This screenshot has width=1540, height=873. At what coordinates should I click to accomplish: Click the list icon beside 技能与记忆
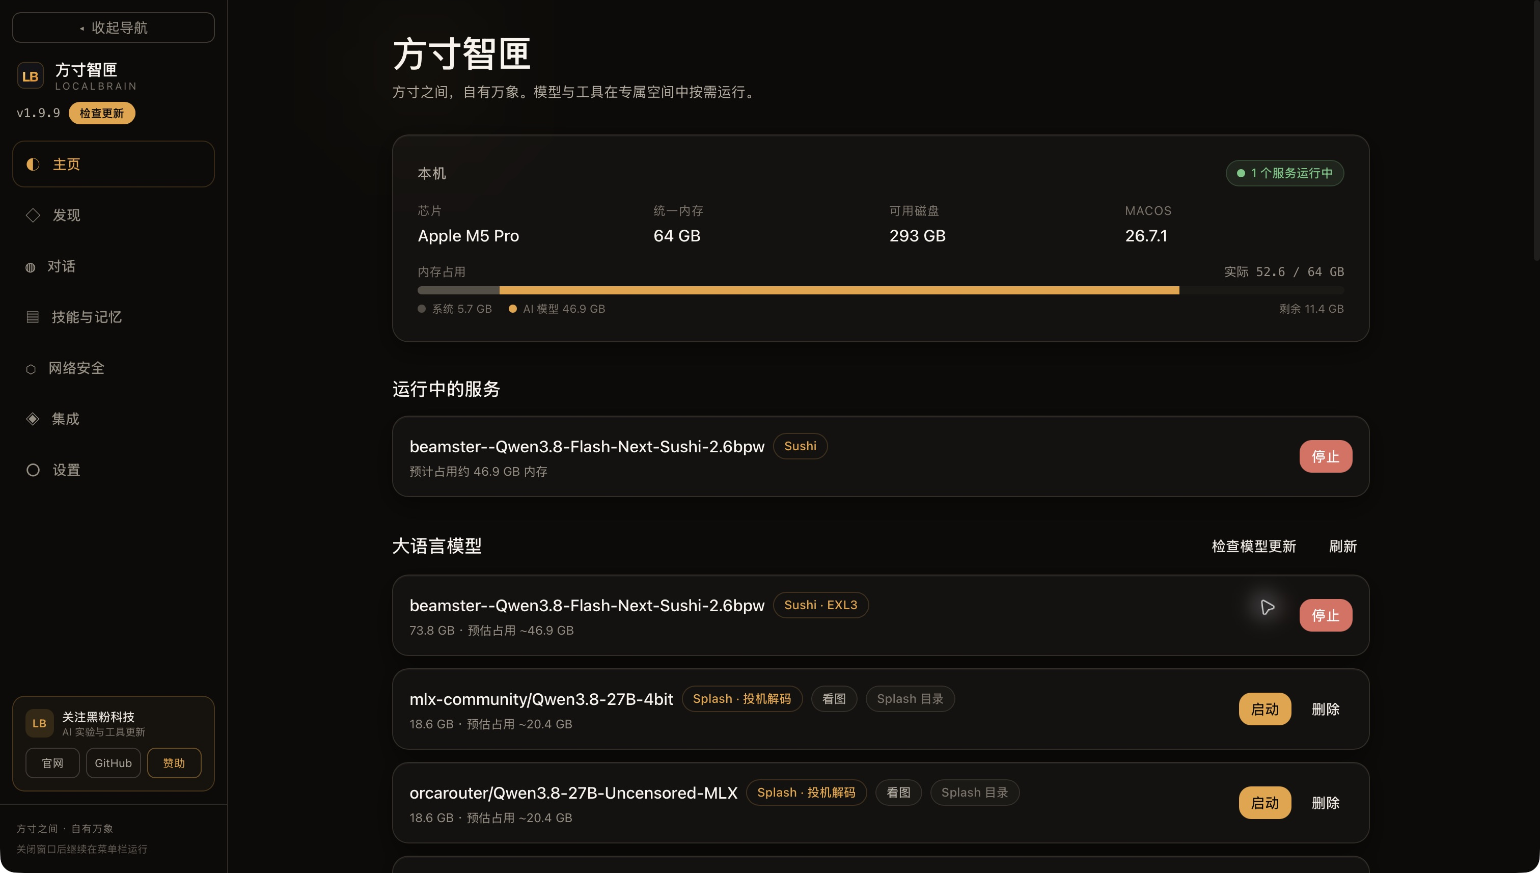point(33,317)
